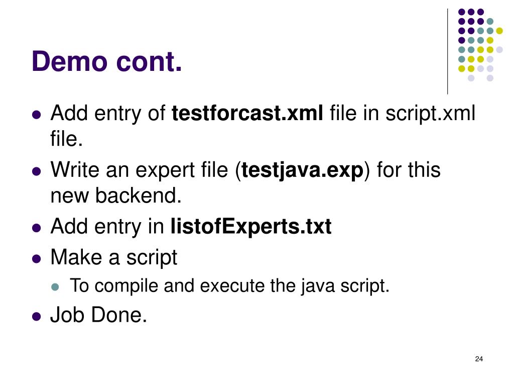
Task: Click the bullet beside 'Job Done.'
Action: [36, 317]
